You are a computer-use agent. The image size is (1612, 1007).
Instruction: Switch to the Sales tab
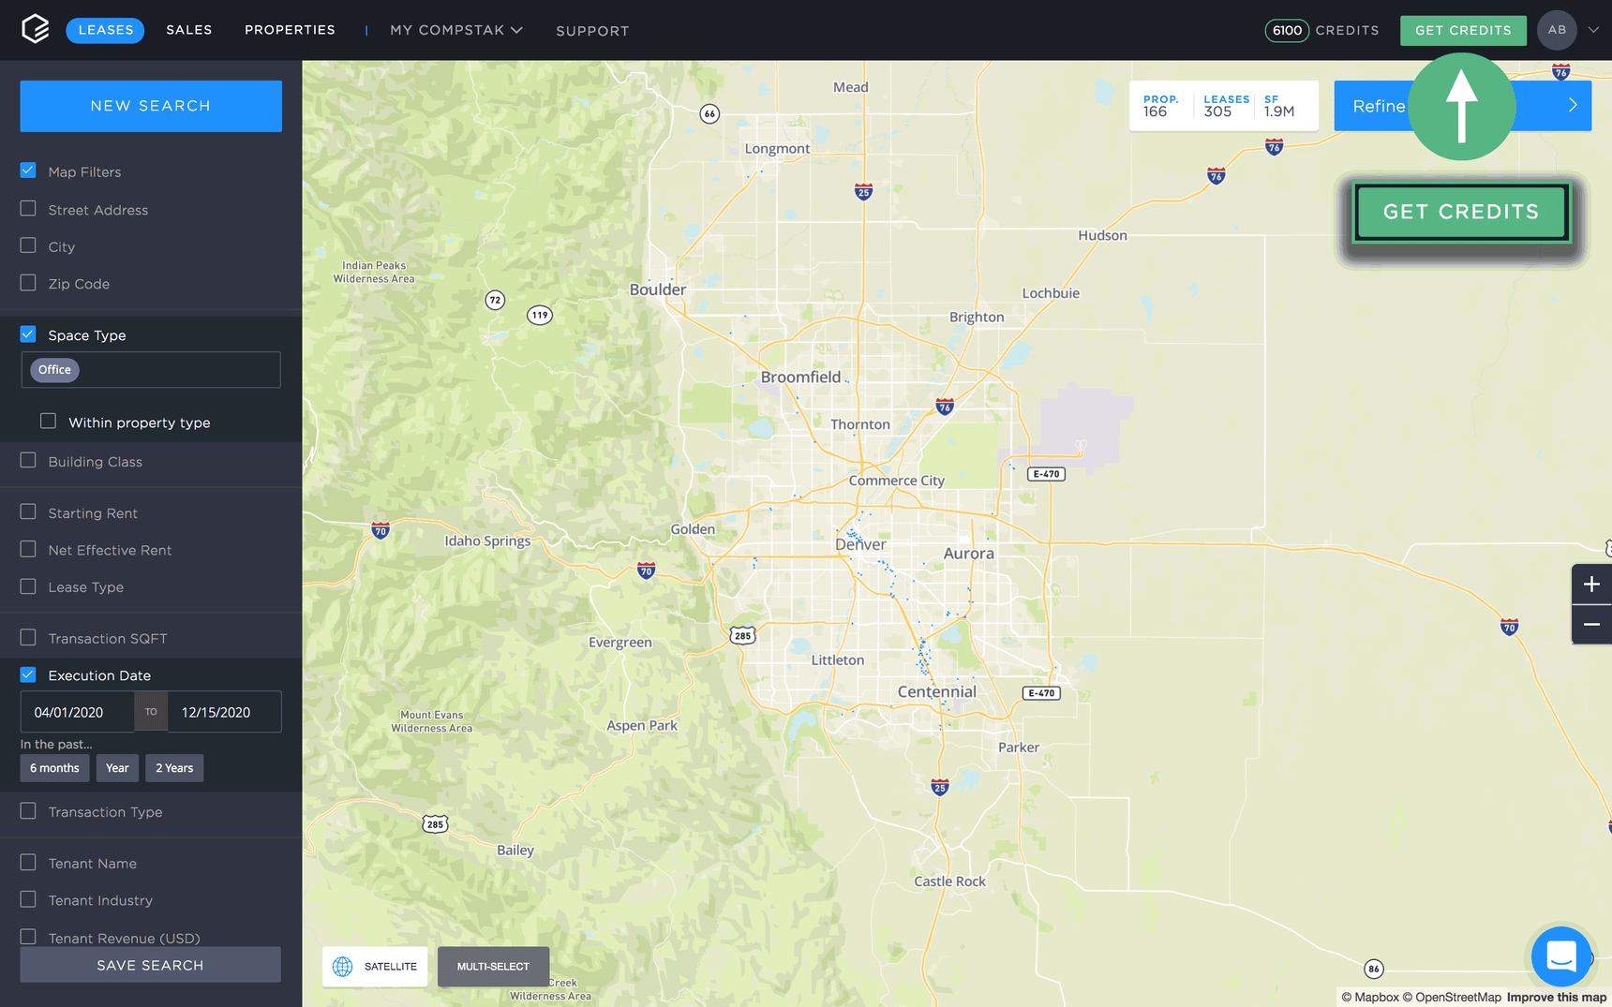189,30
